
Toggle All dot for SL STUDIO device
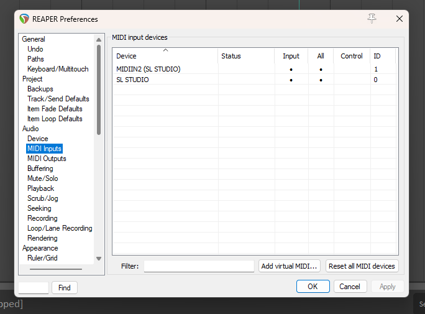pyautogui.click(x=321, y=80)
